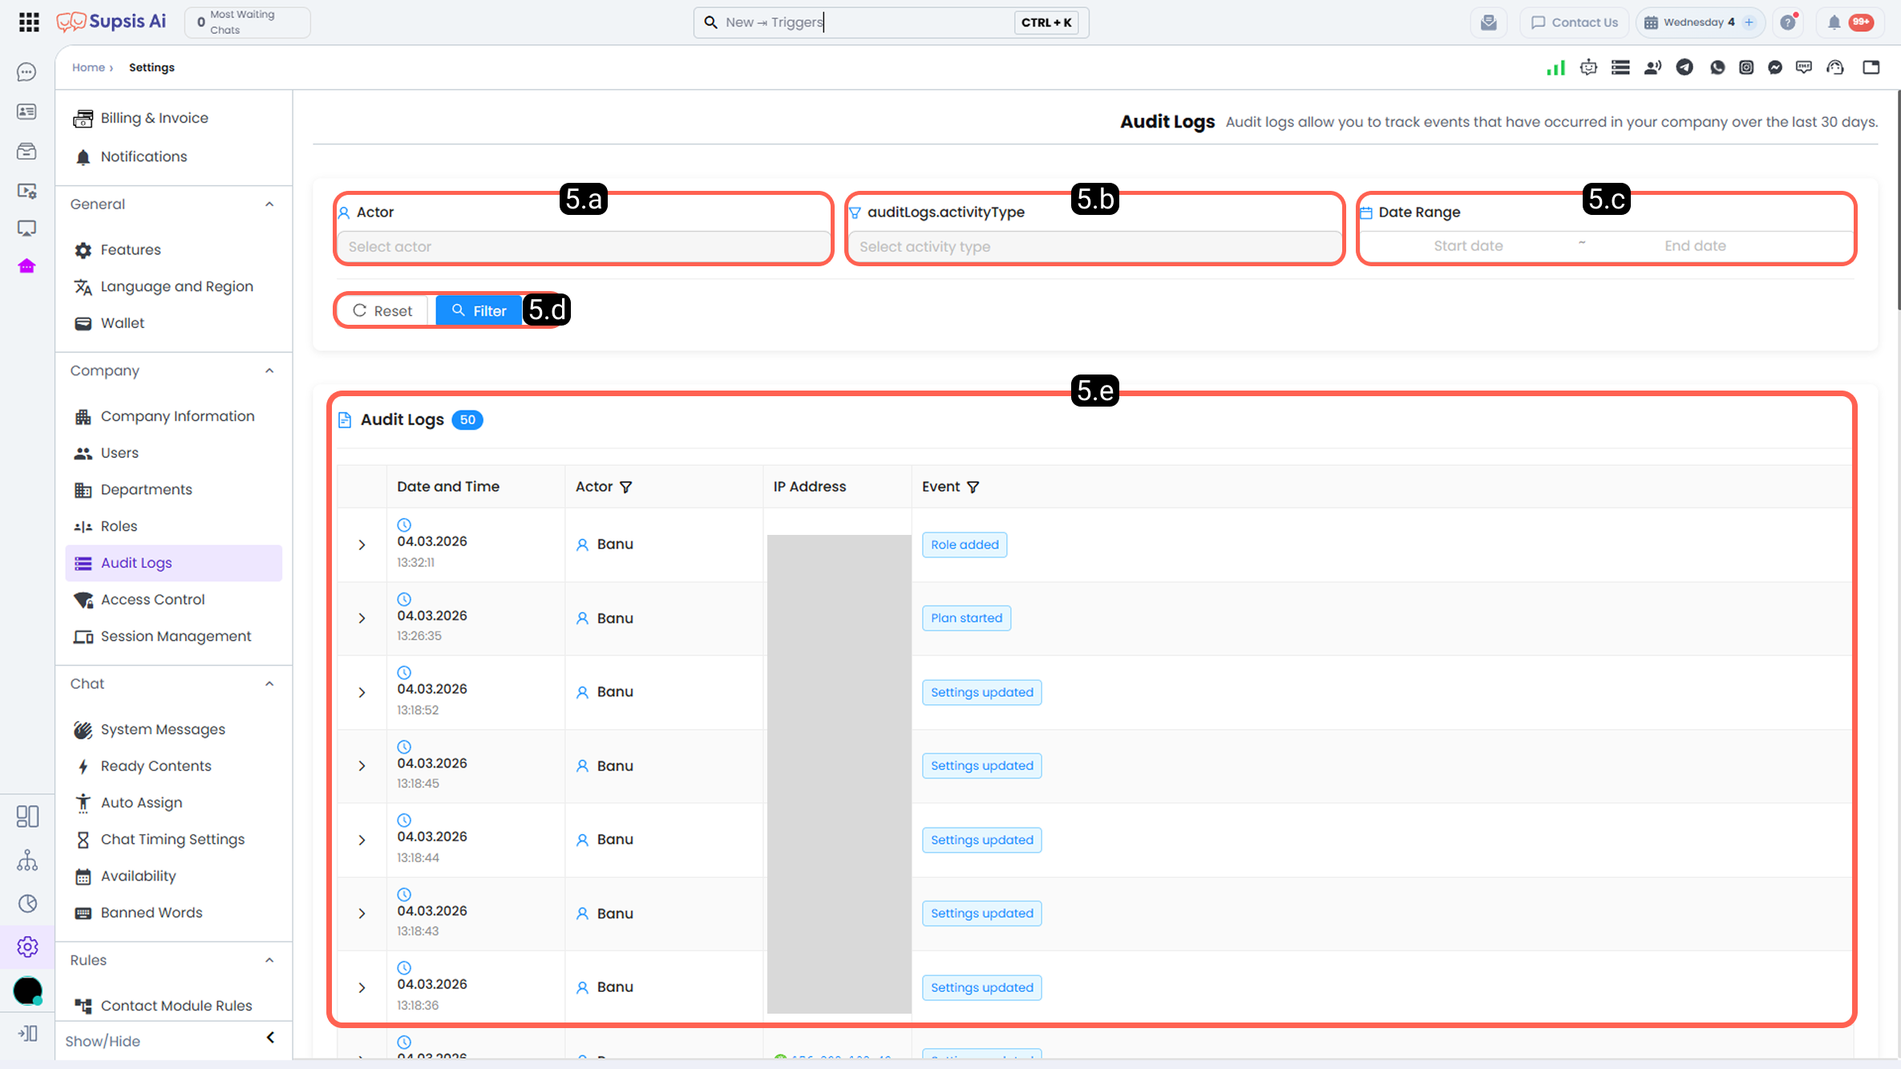Open the Users page
The width and height of the screenshot is (1901, 1069).
173,453
